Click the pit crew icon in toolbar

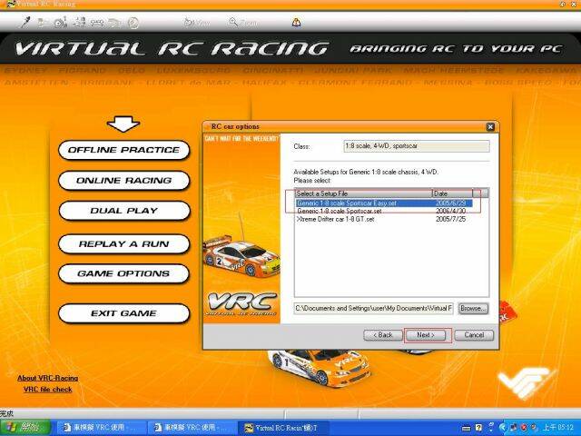tap(43, 23)
